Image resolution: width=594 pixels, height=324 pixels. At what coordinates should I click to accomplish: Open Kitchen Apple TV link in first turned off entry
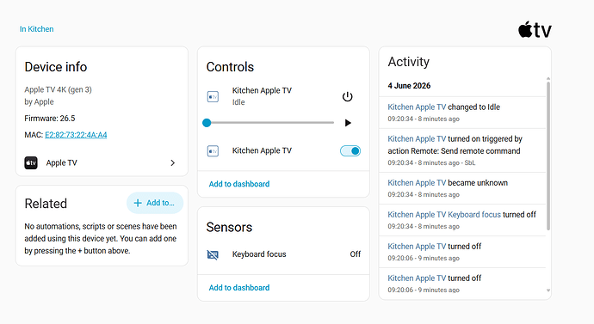pos(417,246)
